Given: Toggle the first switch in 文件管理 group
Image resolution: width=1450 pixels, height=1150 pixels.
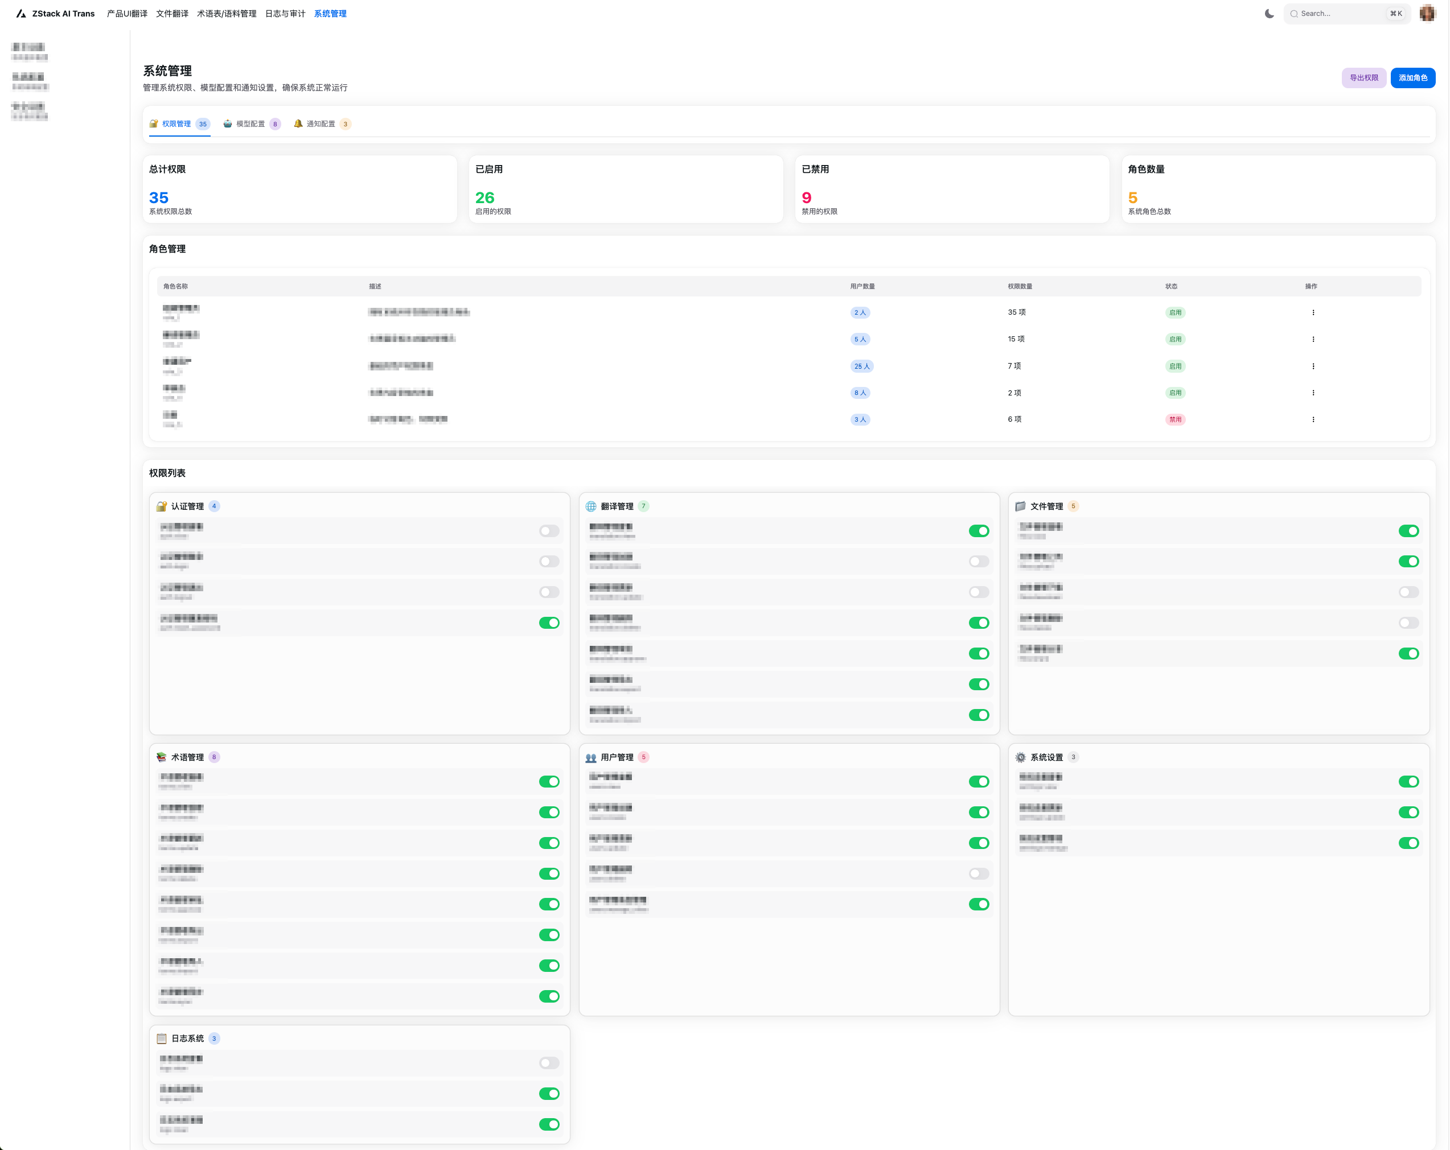Looking at the screenshot, I should point(1408,531).
